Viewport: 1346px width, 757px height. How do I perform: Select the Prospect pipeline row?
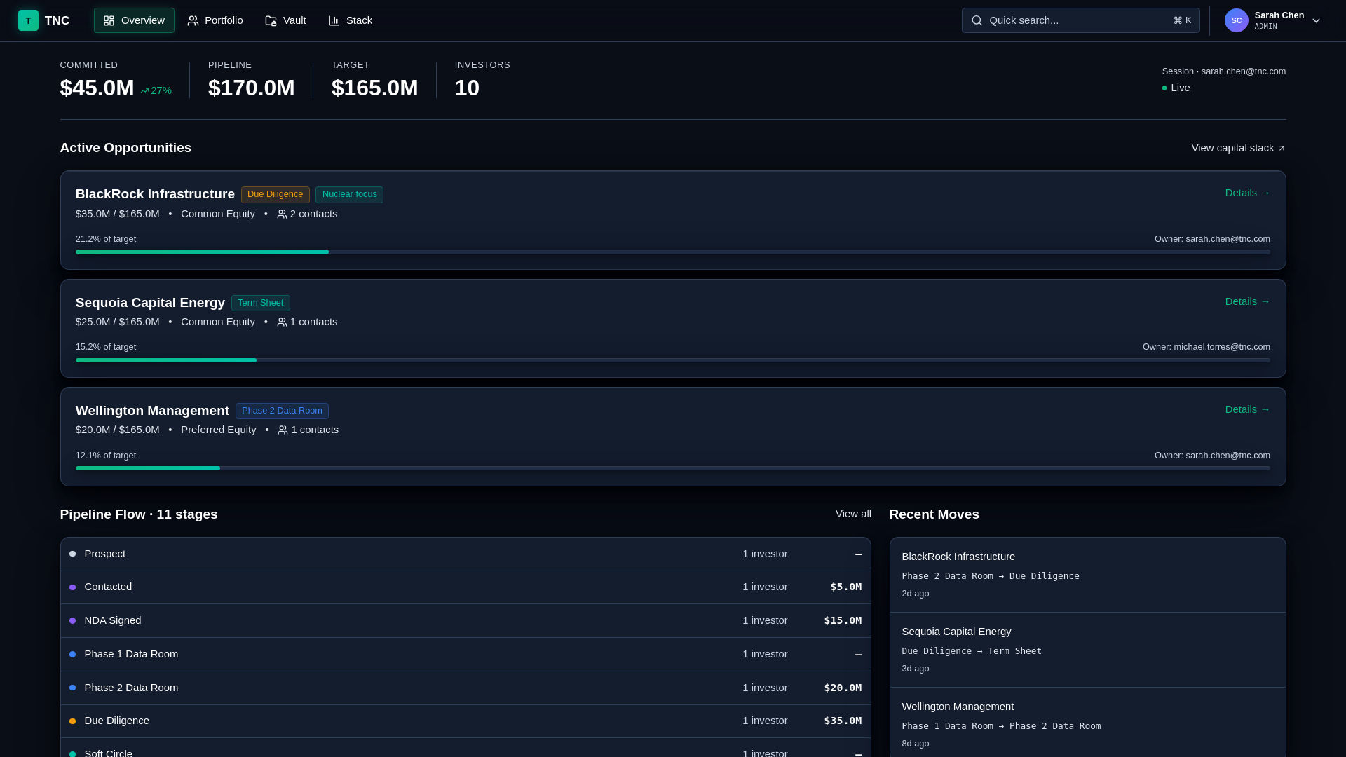pyautogui.click(x=465, y=554)
